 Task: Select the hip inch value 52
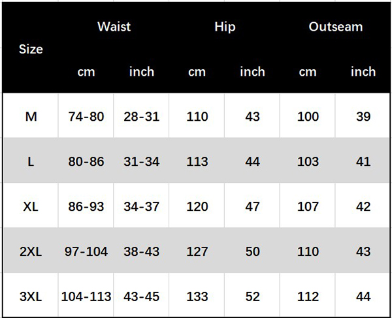252,296
